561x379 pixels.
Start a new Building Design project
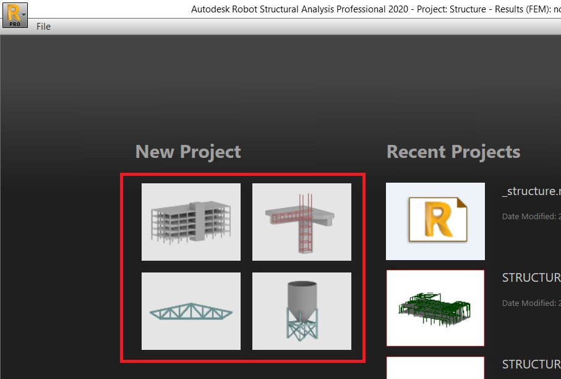point(191,222)
